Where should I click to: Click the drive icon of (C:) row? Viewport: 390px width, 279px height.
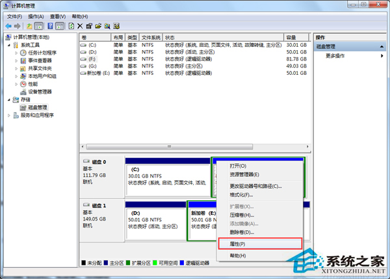pos(83,45)
